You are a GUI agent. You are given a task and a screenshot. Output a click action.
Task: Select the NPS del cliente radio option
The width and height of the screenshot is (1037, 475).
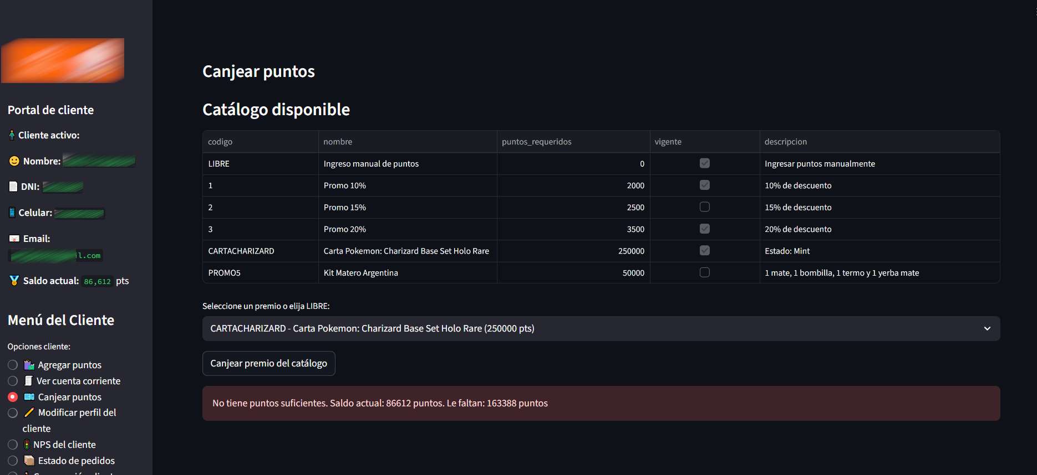coord(13,445)
